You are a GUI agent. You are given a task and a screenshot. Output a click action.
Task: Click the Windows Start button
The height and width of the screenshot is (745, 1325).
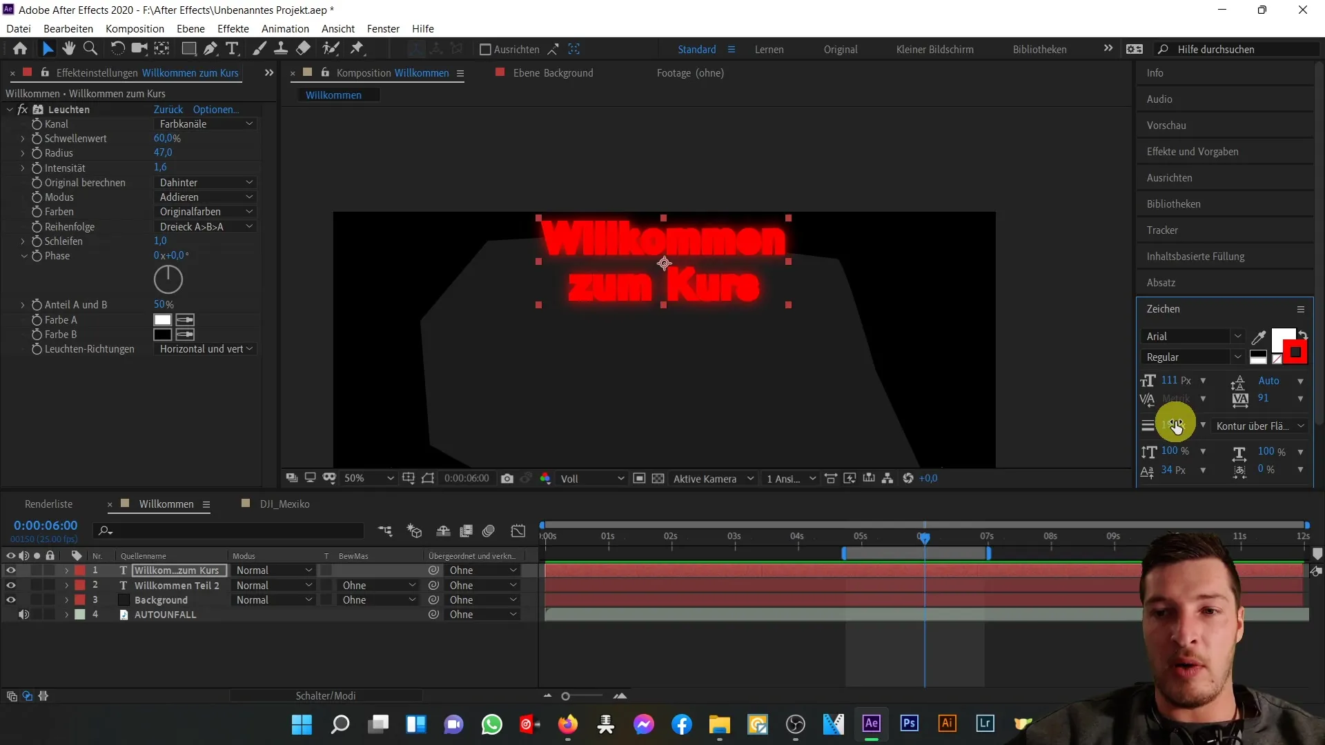tap(302, 724)
